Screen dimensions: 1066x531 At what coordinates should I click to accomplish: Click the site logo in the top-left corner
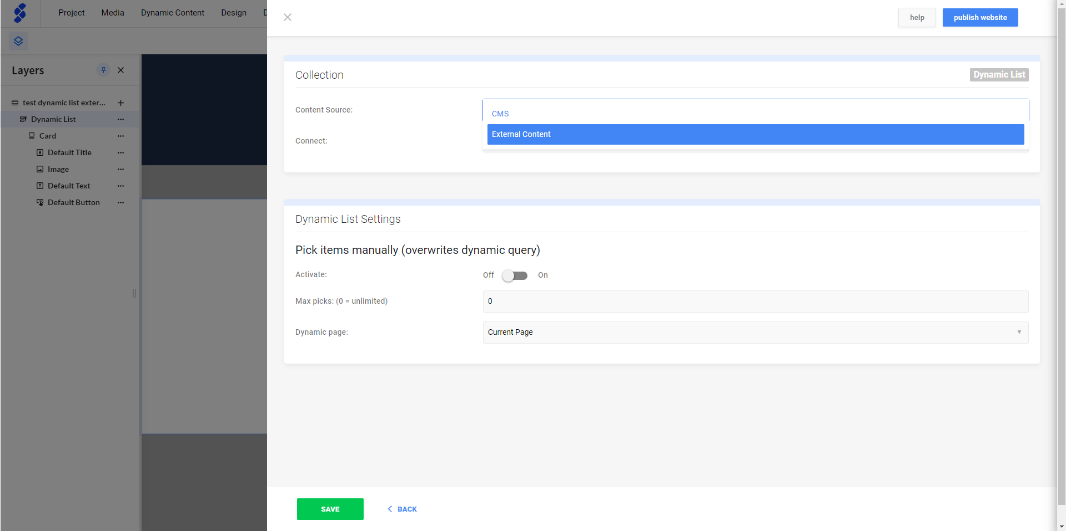tap(20, 12)
